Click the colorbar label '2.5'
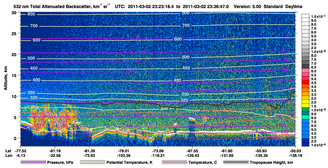The width and height of the screenshot is (328, 168). [x=314, y=98]
